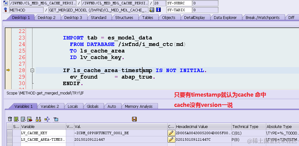Viewport: 299px width, 146px height.
Task: Open the Objects tab
Action: click(169, 17)
